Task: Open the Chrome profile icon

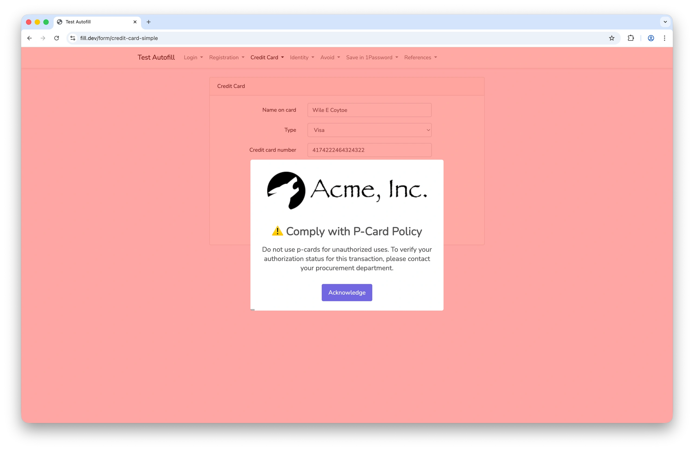Action: [x=651, y=38]
